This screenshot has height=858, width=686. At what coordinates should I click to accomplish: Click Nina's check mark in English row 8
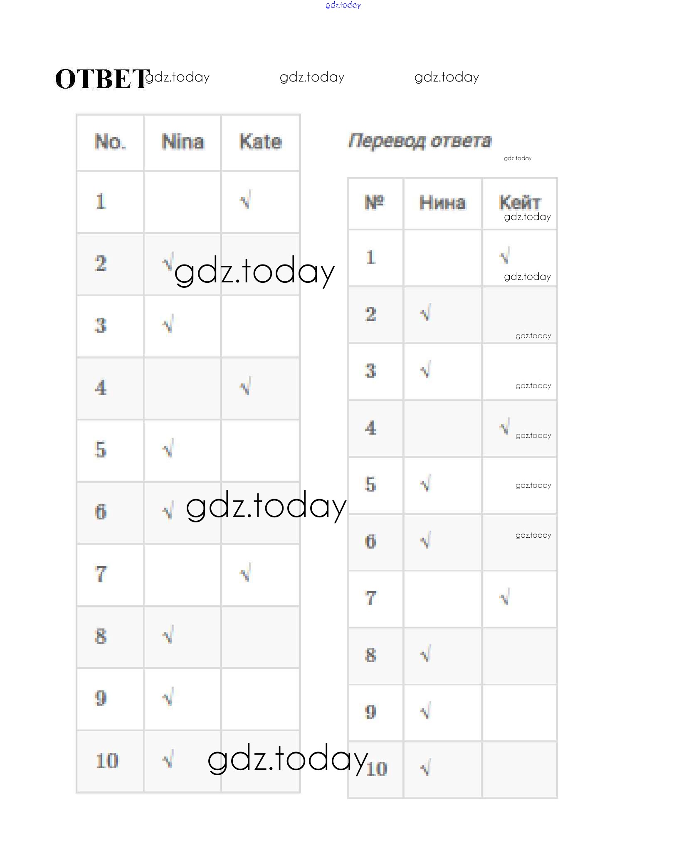coord(168,636)
